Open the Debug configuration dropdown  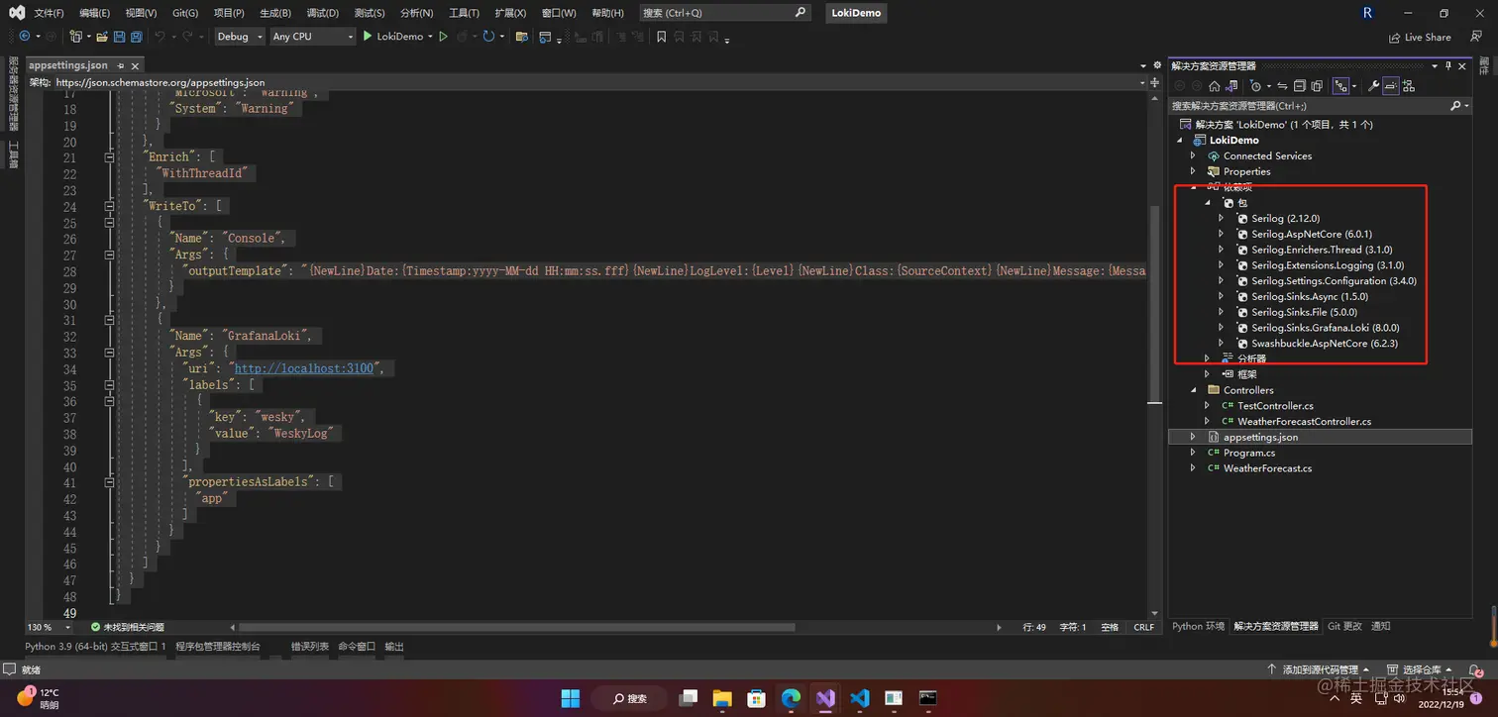pos(240,37)
